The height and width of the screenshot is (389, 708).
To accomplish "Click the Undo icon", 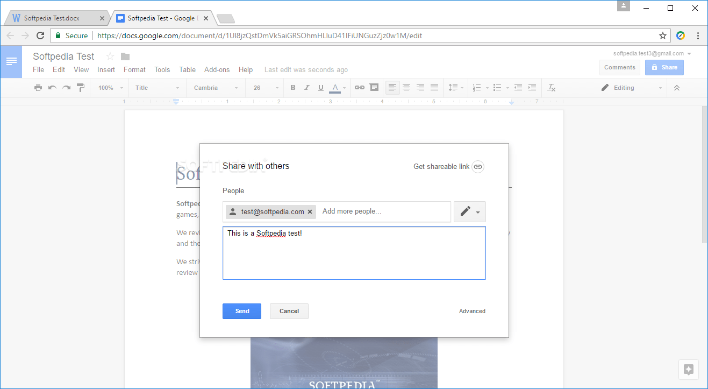I will pyautogui.click(x=51, y=88).
